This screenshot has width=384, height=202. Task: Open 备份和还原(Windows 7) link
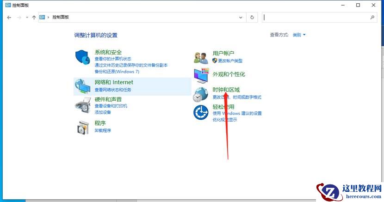pos(117,71)
